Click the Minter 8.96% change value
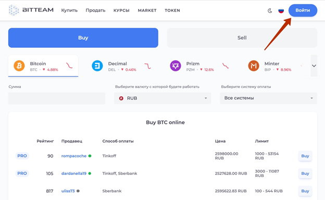The height and width of the screenshot is (200, 325). (x=286, y=70)
